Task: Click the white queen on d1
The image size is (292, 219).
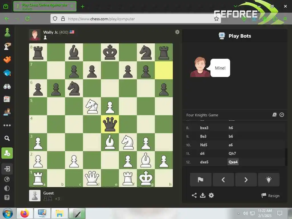Action: [92, 178]
